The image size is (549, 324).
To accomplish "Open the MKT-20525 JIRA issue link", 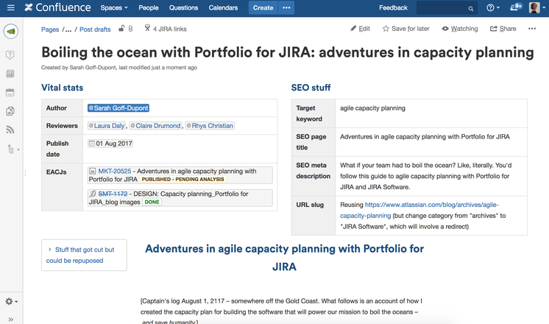I will [114, 171].
